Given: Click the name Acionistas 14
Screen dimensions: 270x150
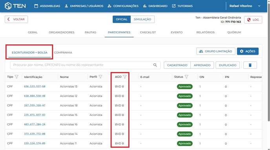Looking at the screenshot, I should (x=69, y=134).
